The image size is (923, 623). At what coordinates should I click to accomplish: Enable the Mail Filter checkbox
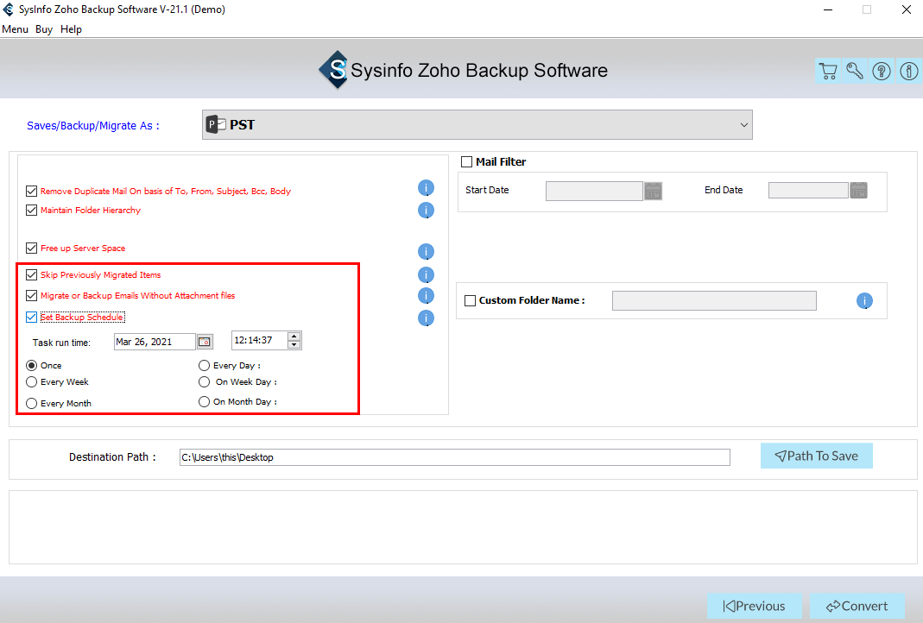tap(467, 161)
